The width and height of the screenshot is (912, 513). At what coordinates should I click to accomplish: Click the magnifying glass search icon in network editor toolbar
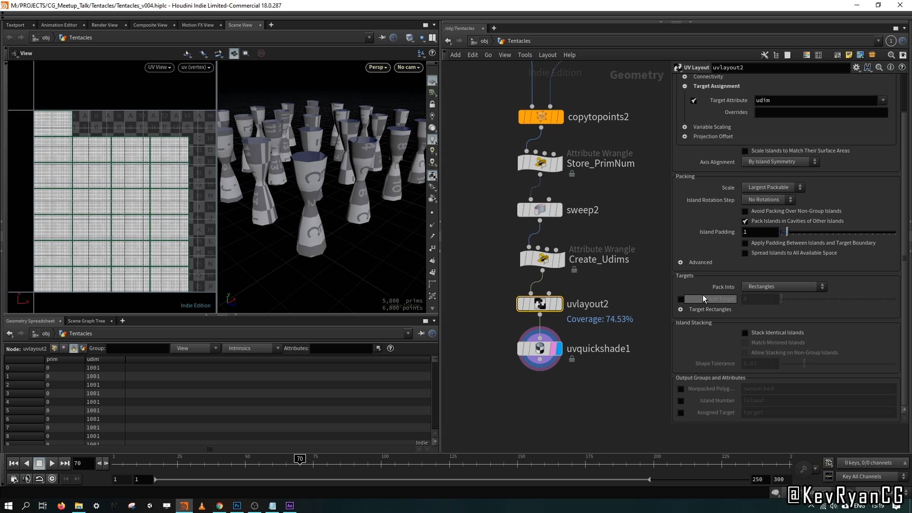[891, 55]
